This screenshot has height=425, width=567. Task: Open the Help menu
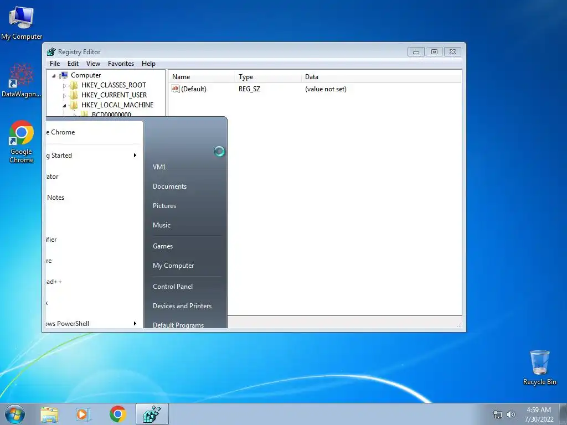148,64
